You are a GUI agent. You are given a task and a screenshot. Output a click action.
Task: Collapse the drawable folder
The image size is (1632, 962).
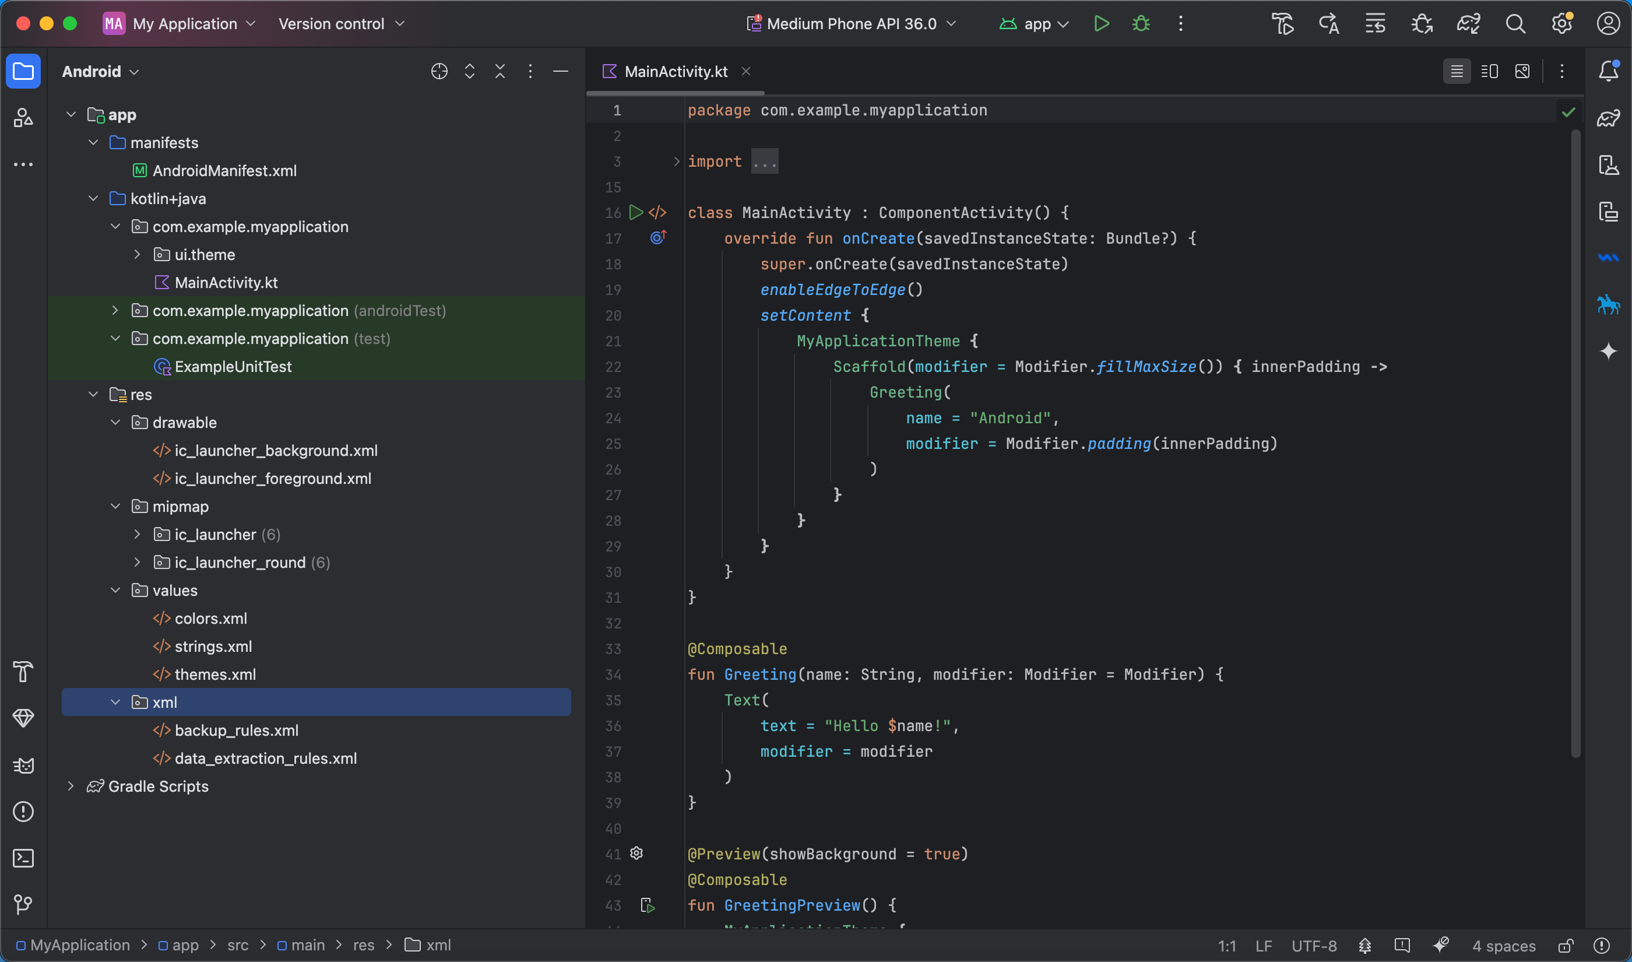(115, 423)
